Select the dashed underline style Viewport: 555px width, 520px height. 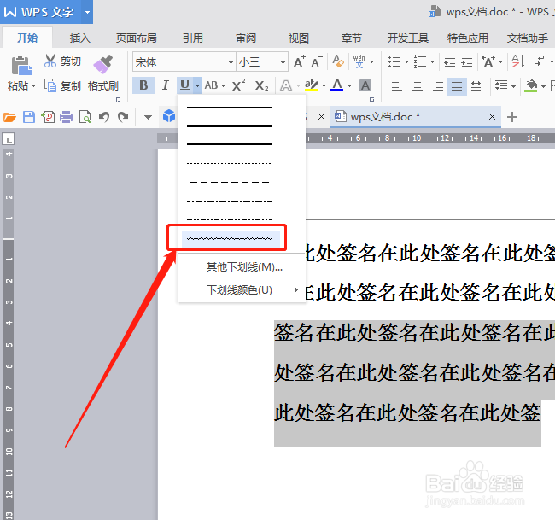[x=230, y=182]
